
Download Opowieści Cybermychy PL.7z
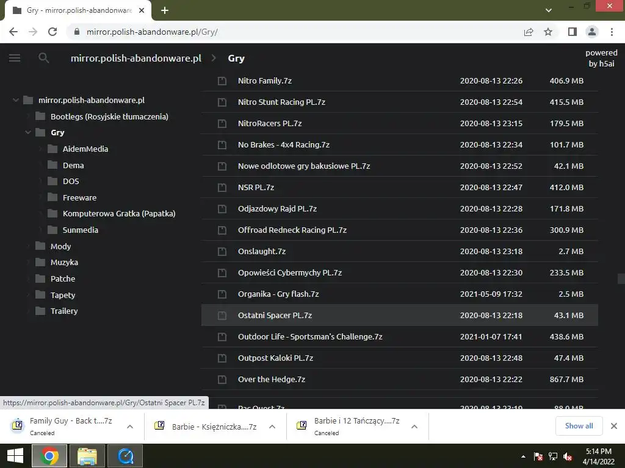coord(290,272)
